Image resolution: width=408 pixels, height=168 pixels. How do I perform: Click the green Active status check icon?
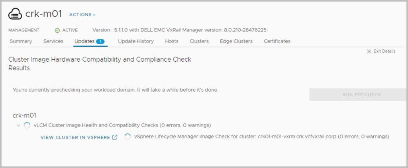point(57,30)
